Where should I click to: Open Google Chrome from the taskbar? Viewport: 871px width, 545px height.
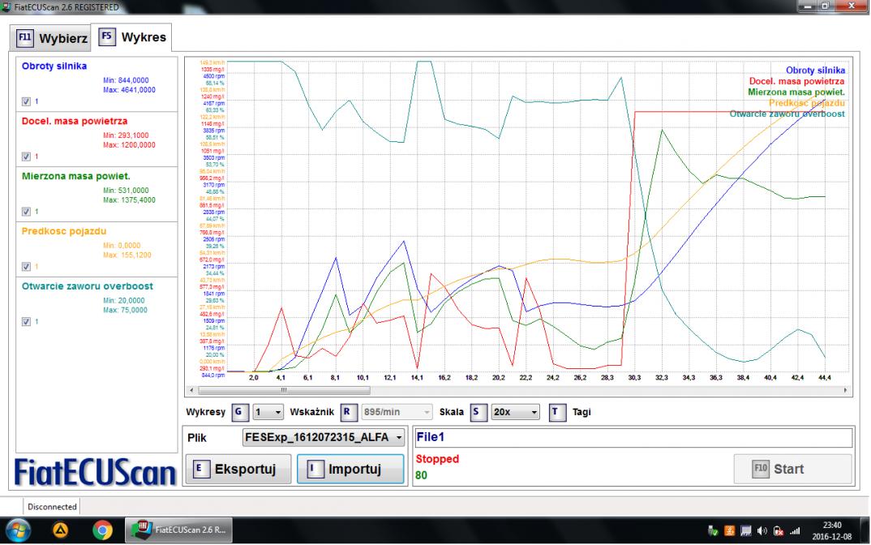[102, 531]
